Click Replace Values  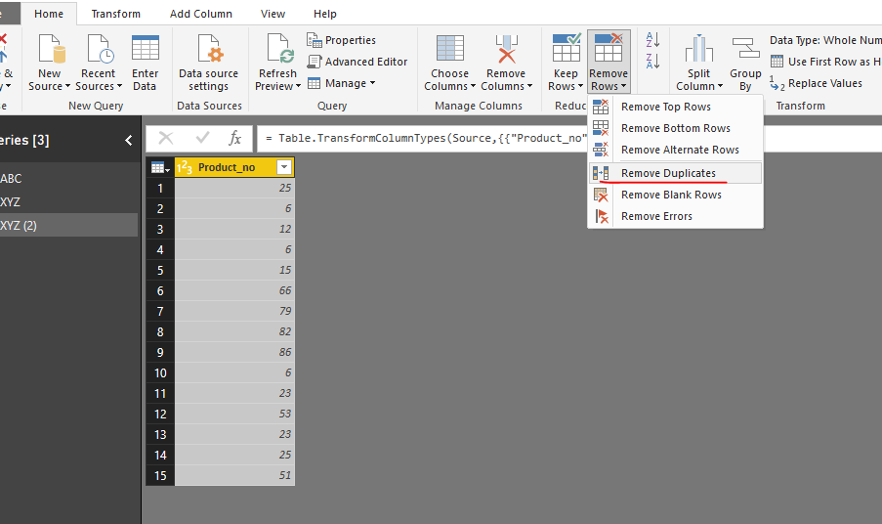817,83
